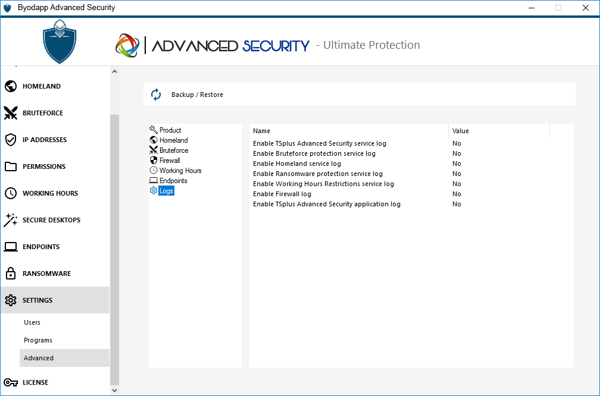
Task: Select Bruteforce category in settings tree
Action: click(174, 150)
